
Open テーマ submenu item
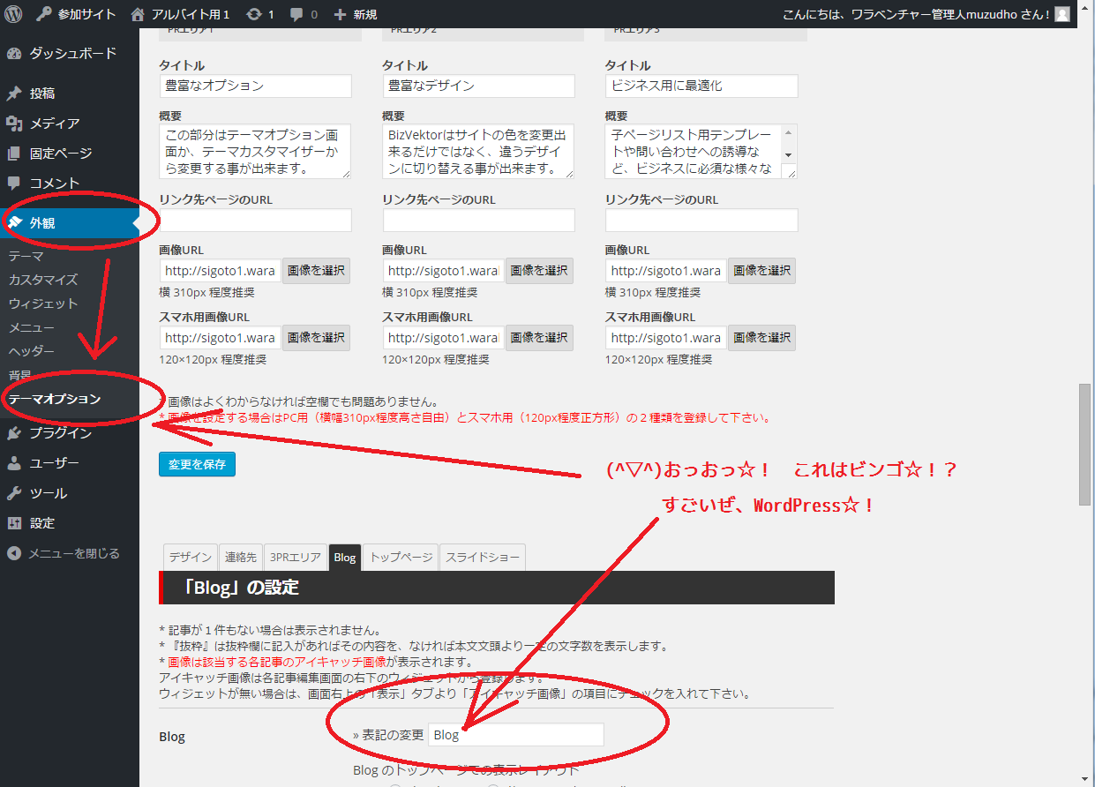26,256
